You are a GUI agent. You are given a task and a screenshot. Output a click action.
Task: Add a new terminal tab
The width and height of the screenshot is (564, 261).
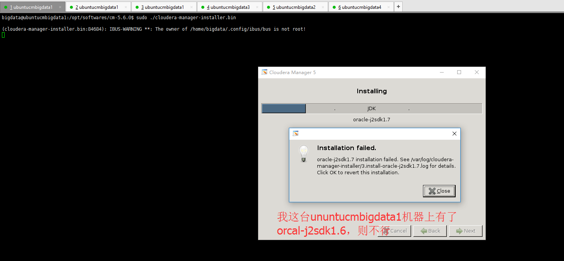click(x=398, y=7)
